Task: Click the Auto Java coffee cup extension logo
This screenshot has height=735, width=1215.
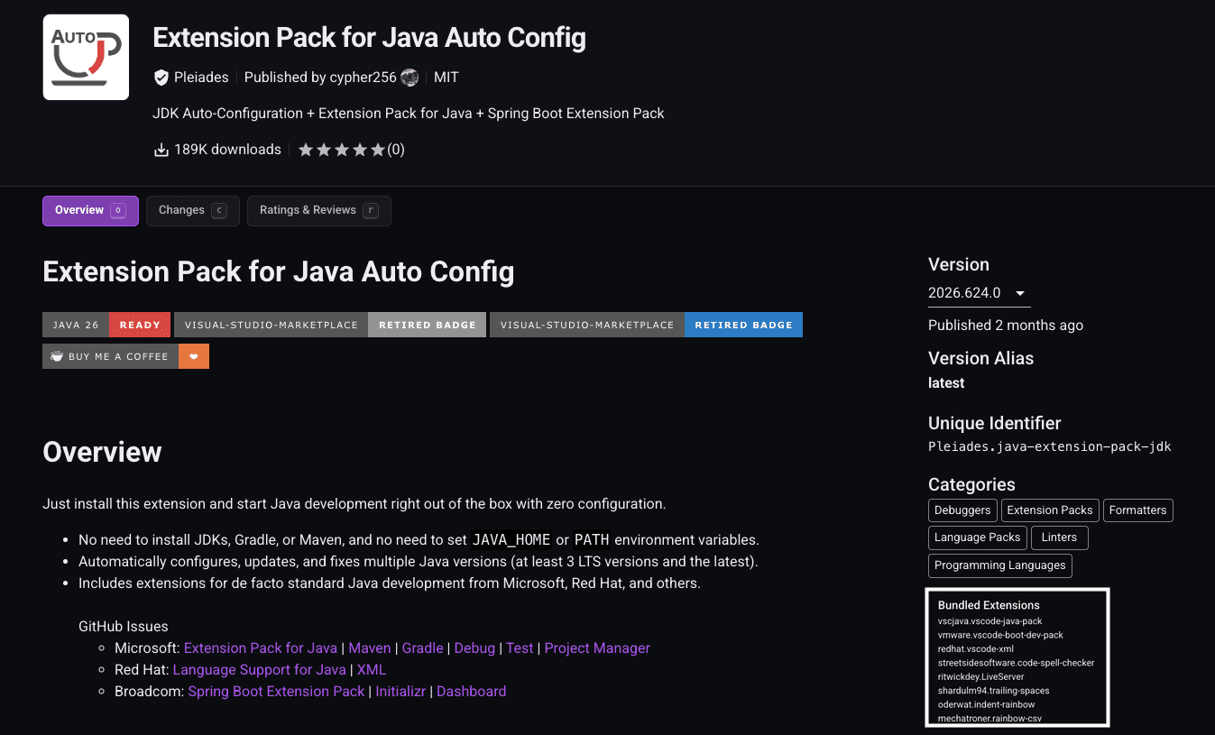Action: (x=86, y=57)
